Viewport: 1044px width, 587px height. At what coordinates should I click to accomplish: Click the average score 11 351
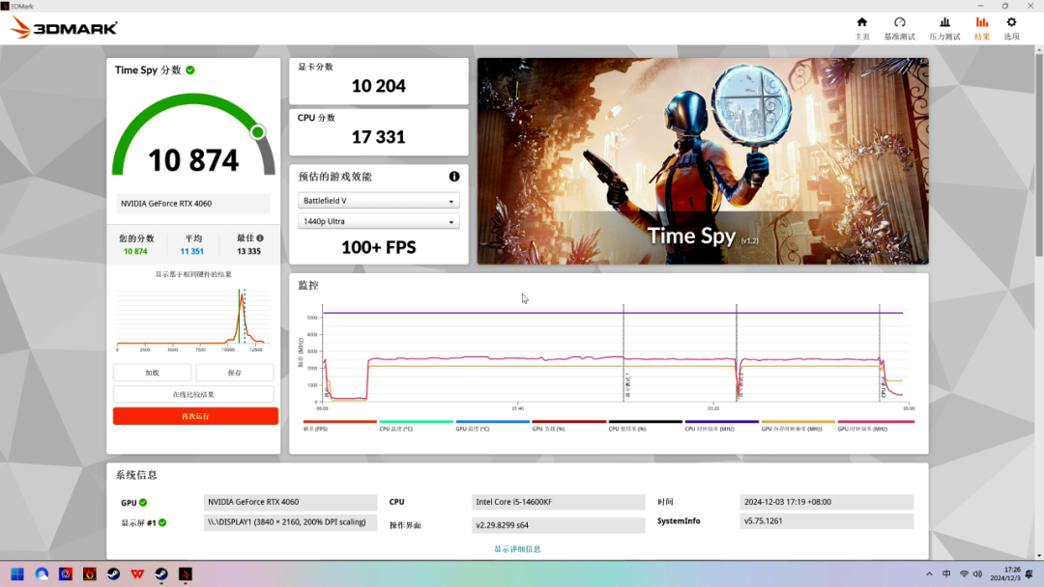point(191,251)
